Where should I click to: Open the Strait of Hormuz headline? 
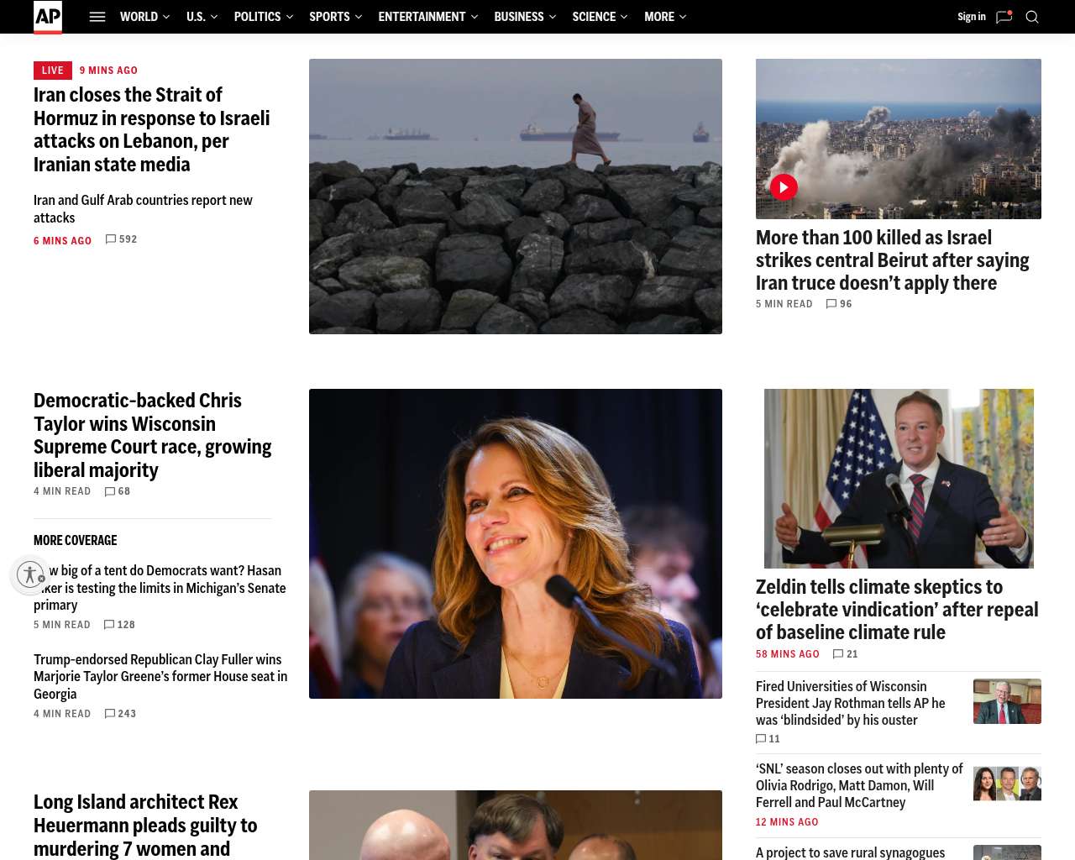[x=152, y=129]
